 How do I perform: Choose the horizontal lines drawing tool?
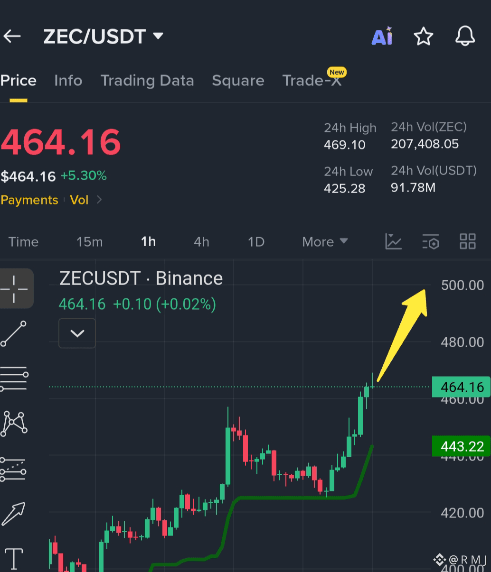14,378
